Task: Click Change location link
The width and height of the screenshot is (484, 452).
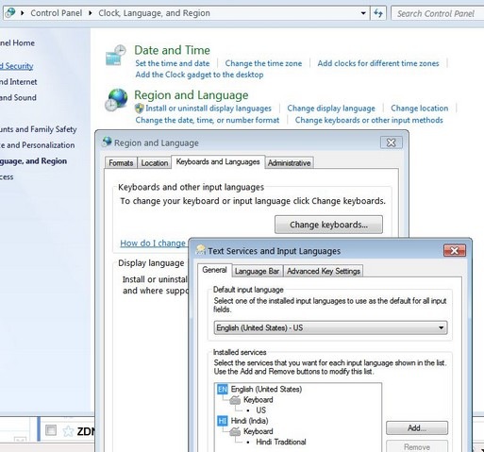Action: point(420,109)
